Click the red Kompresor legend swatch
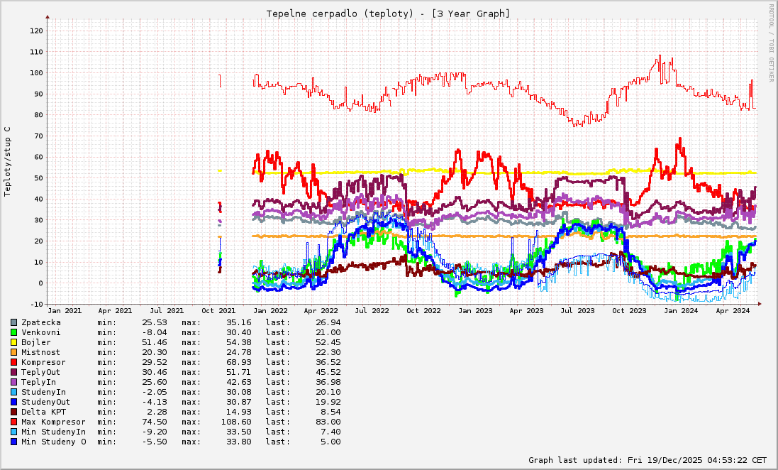778x470 pixels. 13,362
